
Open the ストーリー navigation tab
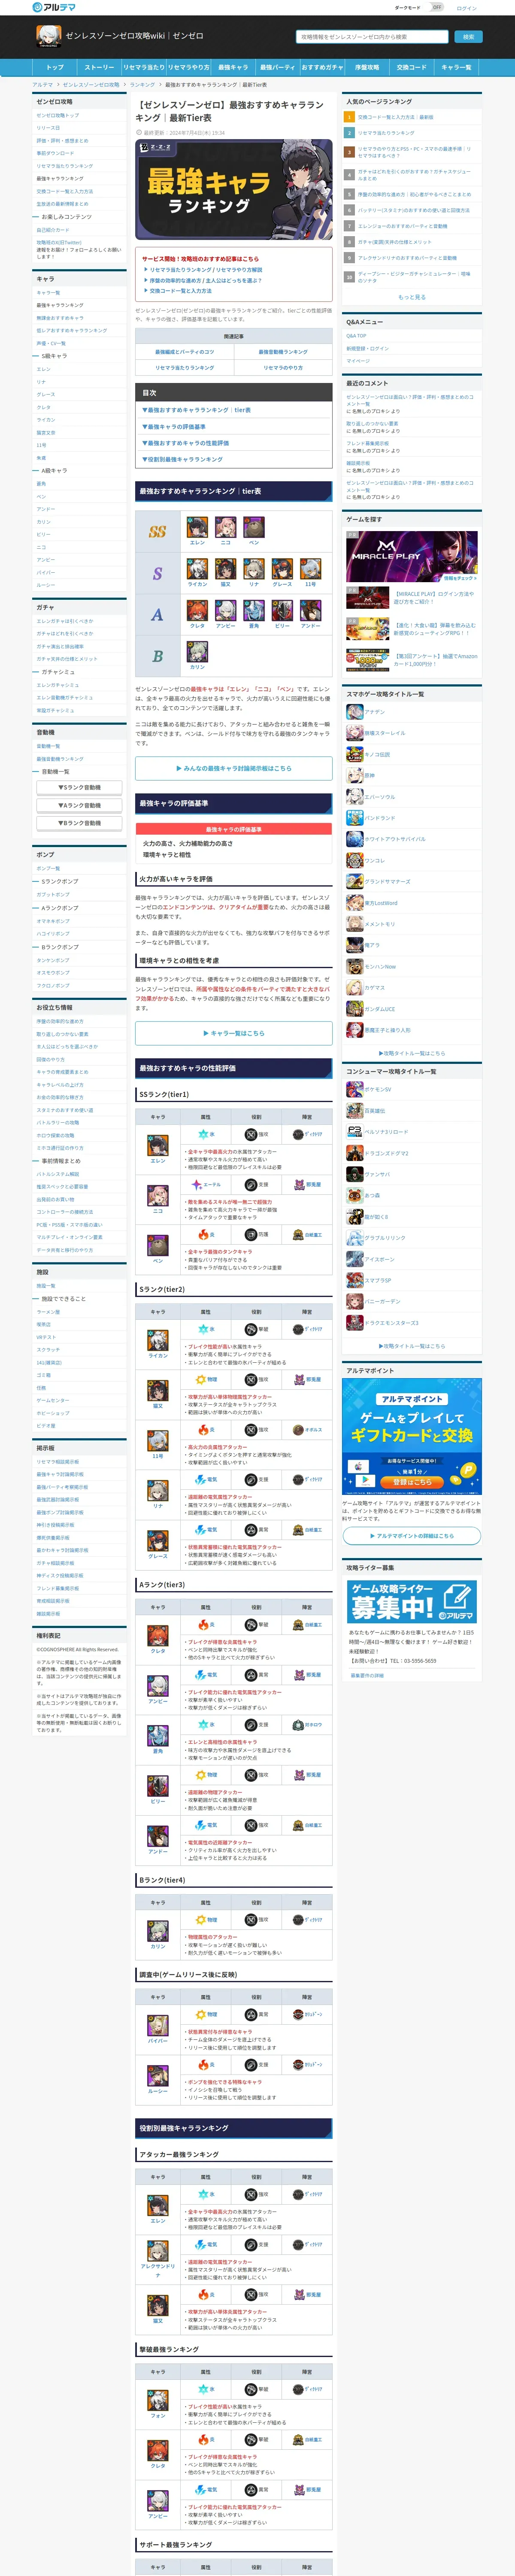(99, 67)
